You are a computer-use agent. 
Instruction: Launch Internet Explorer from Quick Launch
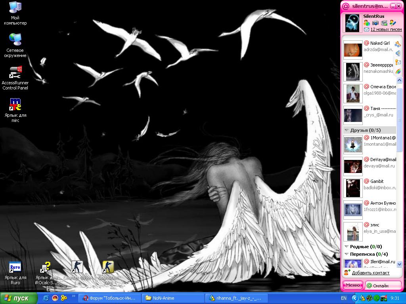(46, 298)
